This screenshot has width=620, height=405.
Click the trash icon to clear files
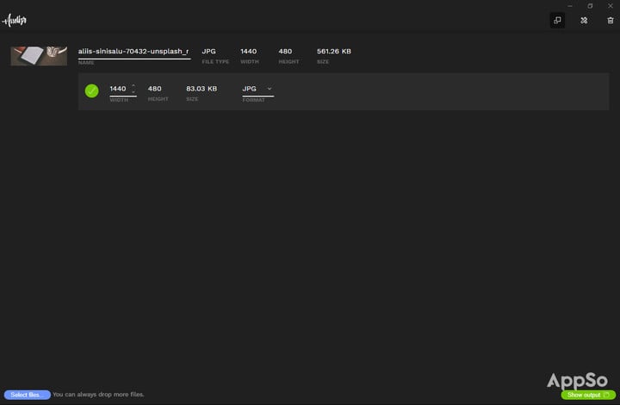point(611,20)
